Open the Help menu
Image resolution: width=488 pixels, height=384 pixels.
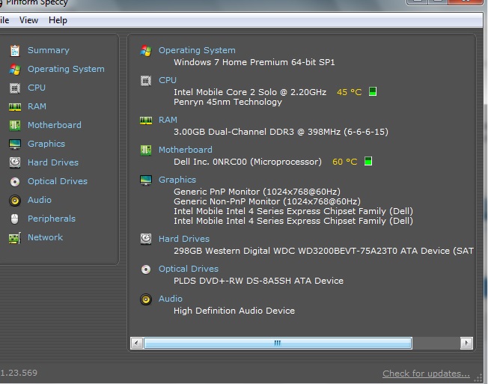[x=58, y=20]
